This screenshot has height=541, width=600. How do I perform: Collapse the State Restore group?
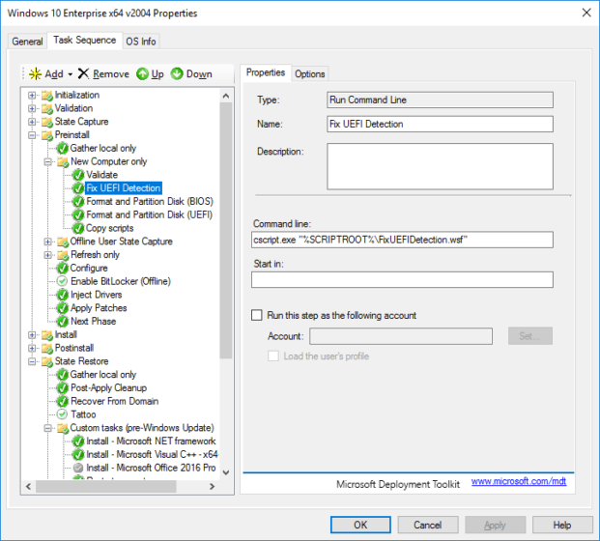(x=32, y=361)
